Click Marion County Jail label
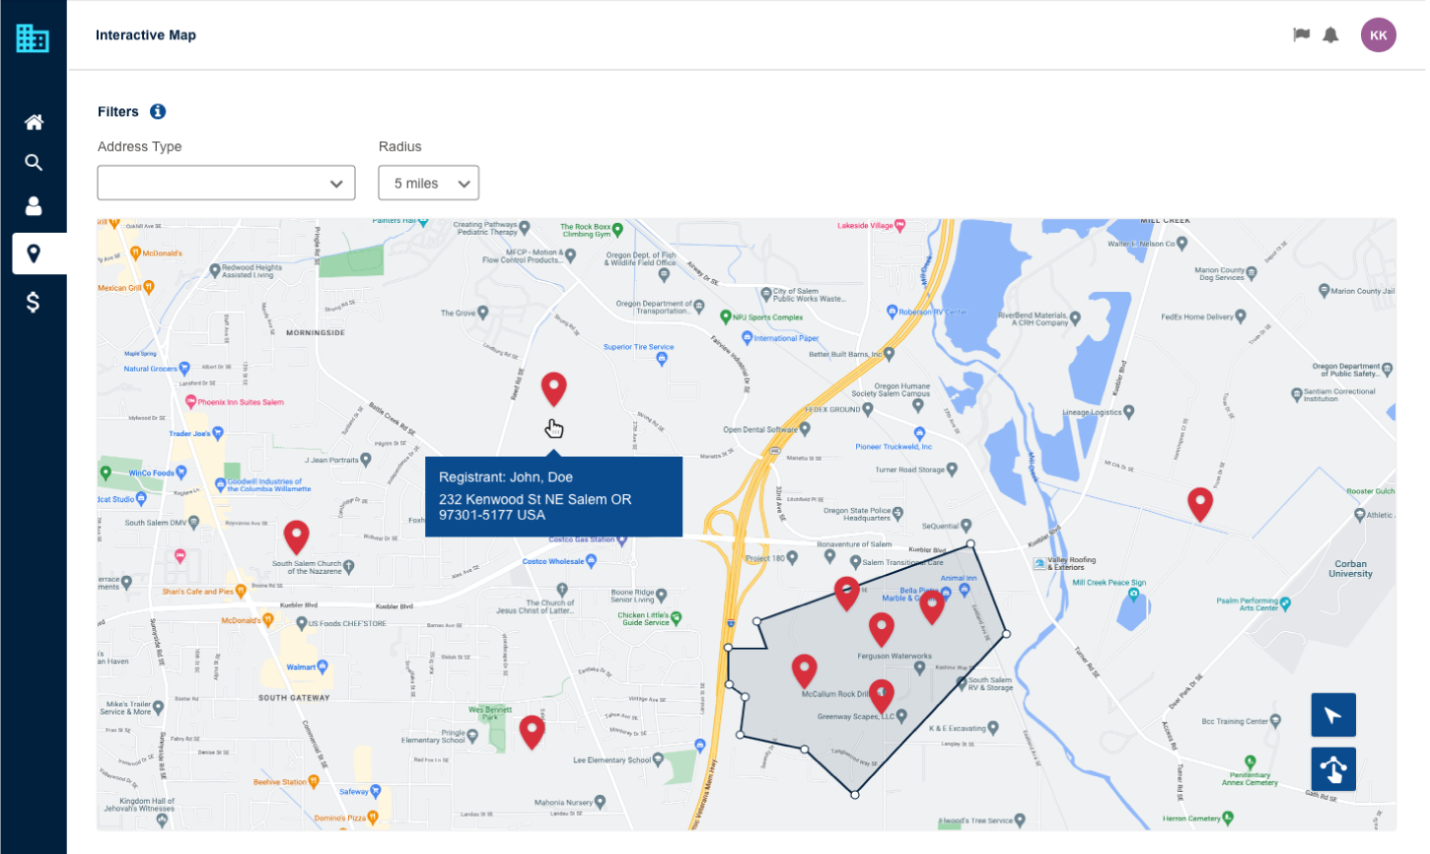Image resolution: width=1430 pixels, height=854 pixels. tap(1363, 291)
